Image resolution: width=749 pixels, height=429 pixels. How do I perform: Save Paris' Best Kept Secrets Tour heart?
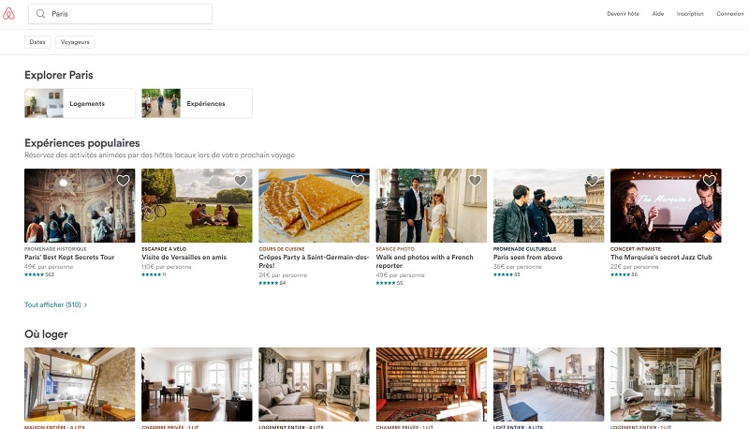123,181
